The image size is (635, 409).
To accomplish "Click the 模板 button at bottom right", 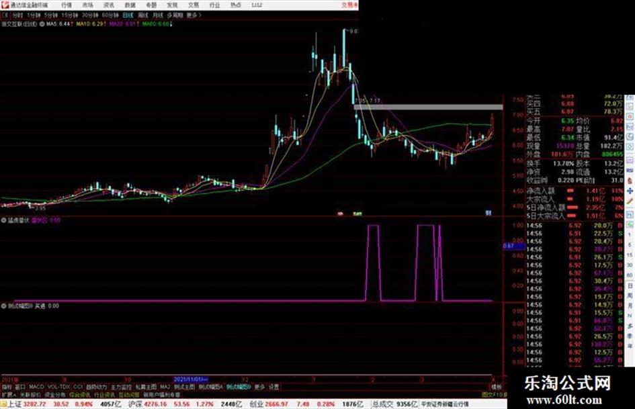I will 497,387.
